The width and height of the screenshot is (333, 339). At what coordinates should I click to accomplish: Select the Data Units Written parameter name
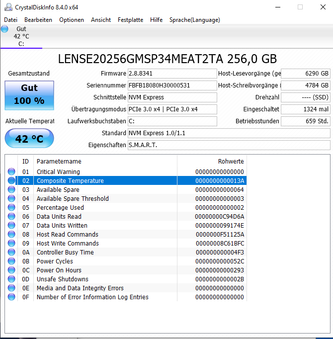coord(62,225)
